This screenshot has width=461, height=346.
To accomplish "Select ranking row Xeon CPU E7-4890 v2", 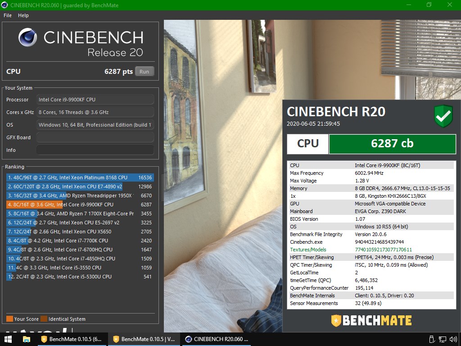I will pyautogui.click(x=80, y=187).
